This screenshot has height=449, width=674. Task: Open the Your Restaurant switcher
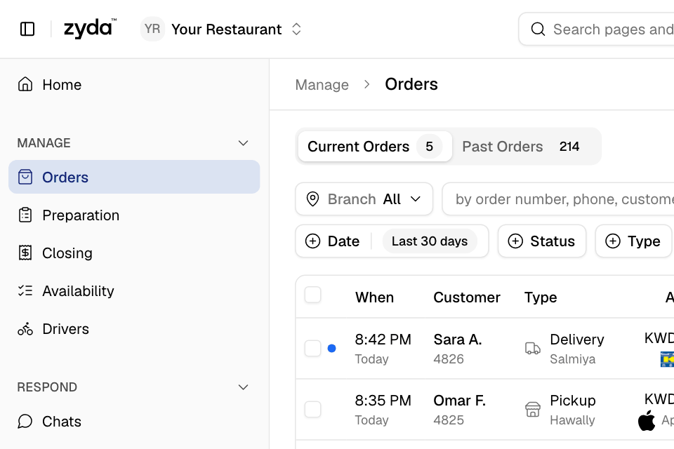pyautogui.click(x=222, y=29)
